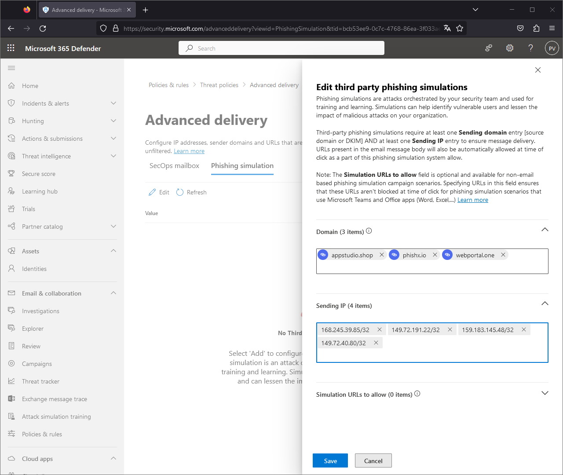Open new browser tab with plus

point(146,10)
